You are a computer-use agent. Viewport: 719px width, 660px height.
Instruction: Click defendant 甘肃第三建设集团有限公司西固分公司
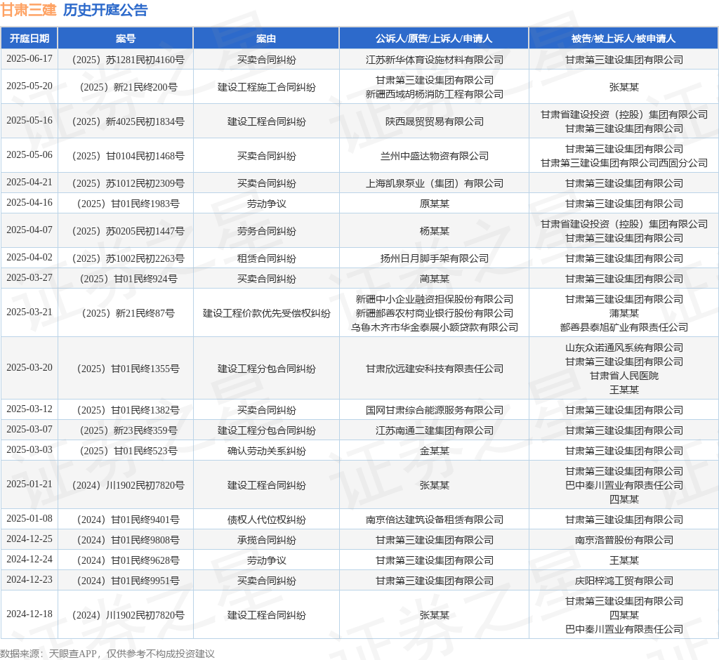624,164
